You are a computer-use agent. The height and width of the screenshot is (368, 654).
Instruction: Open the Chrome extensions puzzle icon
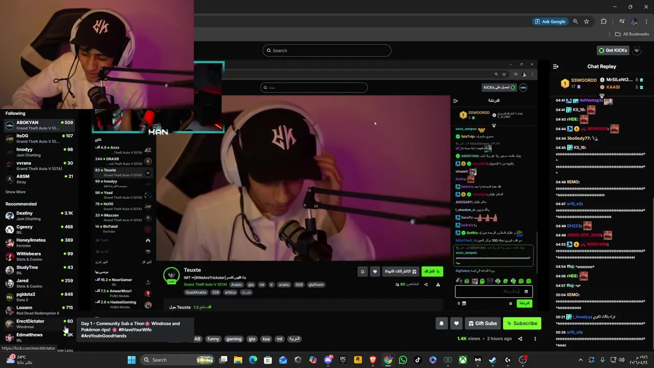pyautogui.click(x=604, y=21)
